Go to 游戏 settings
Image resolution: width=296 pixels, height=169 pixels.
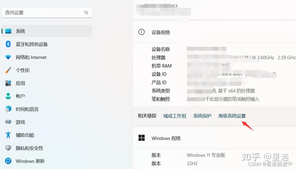click(x=47, y=122)
